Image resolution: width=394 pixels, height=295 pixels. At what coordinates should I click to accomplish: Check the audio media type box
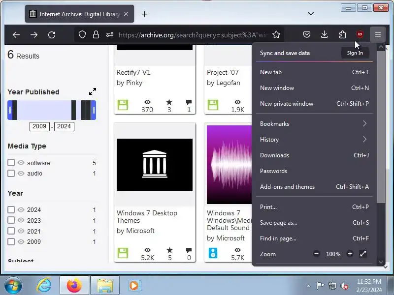[11, 174]
